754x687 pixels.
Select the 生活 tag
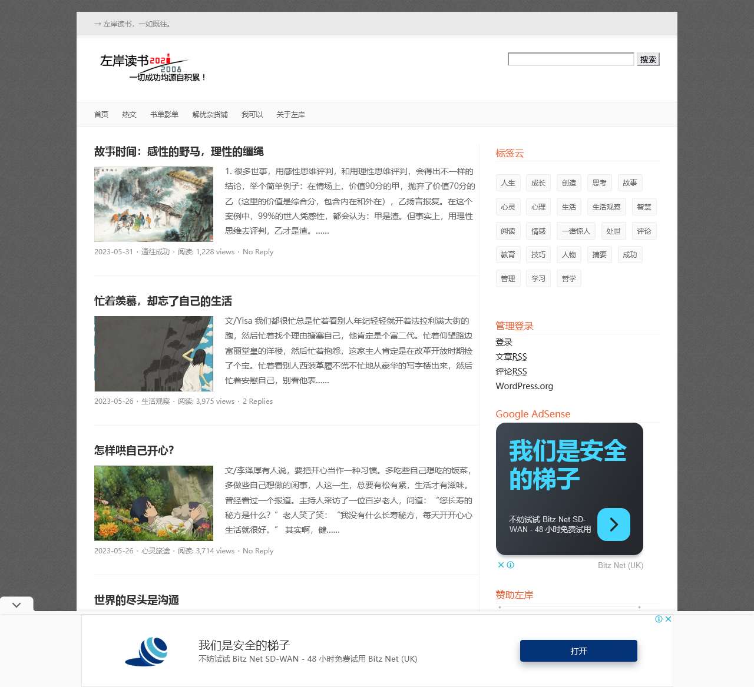569,207
